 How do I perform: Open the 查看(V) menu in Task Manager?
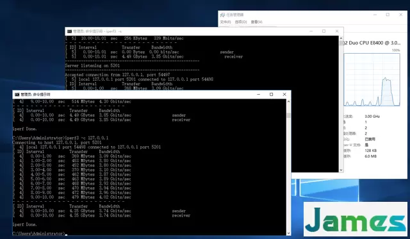coord(256,22)
